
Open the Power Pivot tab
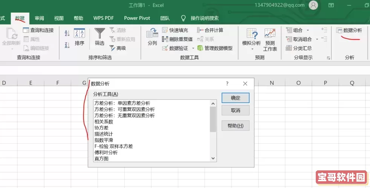click(x=137, y=18)
